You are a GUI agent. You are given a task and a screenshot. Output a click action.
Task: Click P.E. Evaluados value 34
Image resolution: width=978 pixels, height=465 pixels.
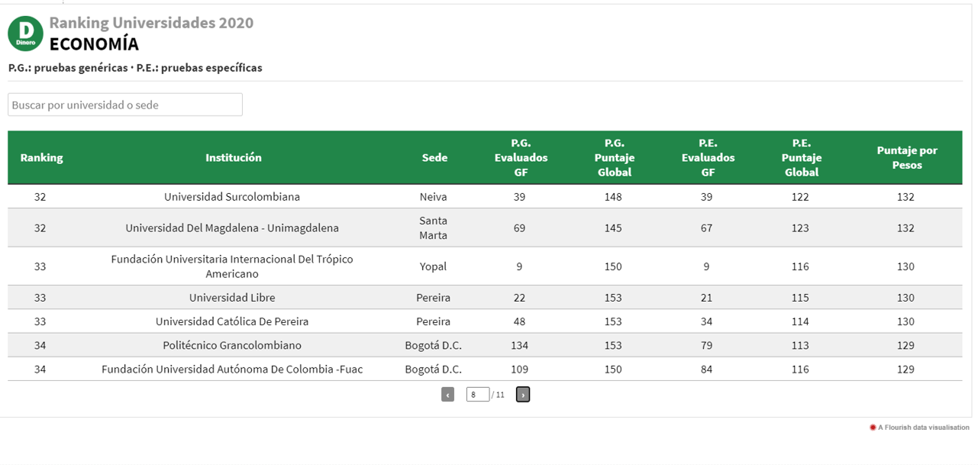pyautogui.click(x=707, y=321)
